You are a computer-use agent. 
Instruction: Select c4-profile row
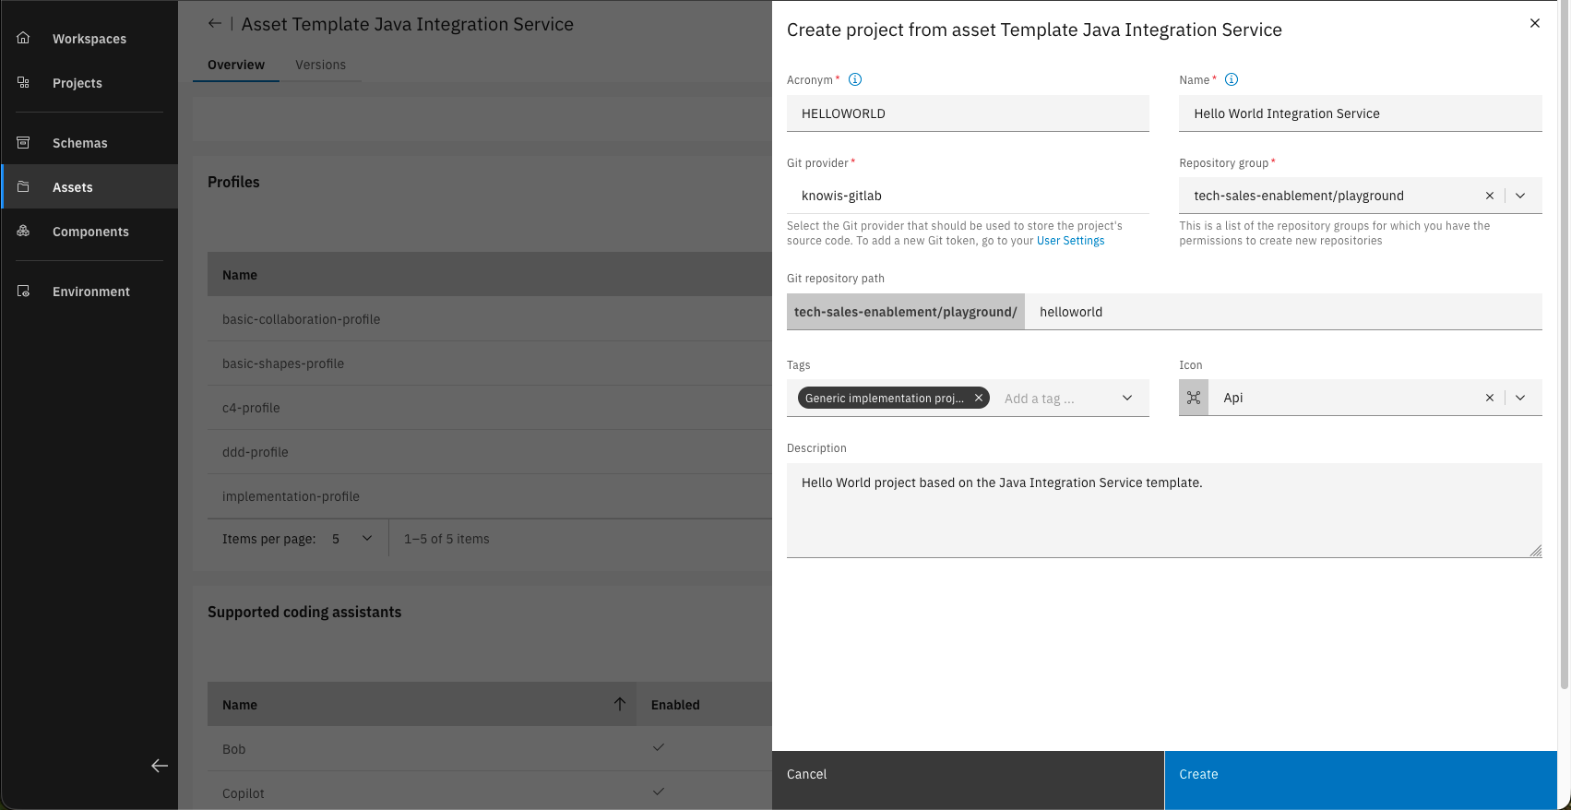pos(489,408)
